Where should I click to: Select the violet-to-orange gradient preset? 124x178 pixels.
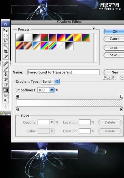coord(53,37)
